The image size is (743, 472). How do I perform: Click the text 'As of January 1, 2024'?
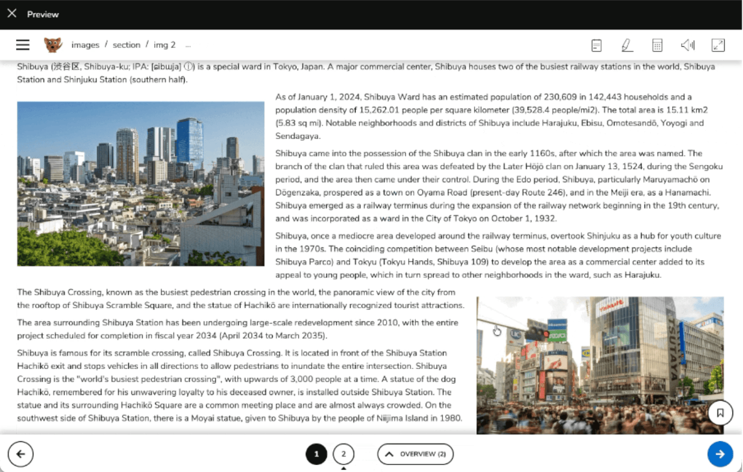coord(318,97)
